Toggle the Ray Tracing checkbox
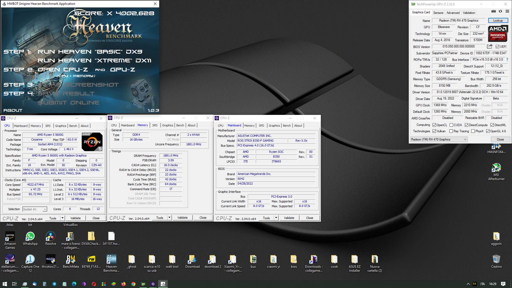This screenshot has height=288, width=512. (x=451, y=131)
